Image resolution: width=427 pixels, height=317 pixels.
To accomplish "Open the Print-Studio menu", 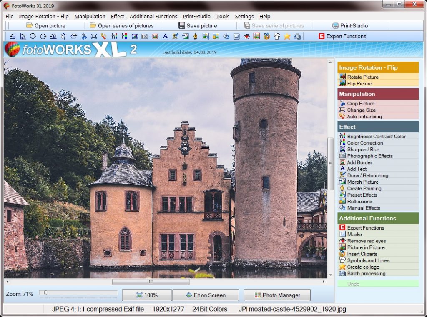I will pos(196,17).
